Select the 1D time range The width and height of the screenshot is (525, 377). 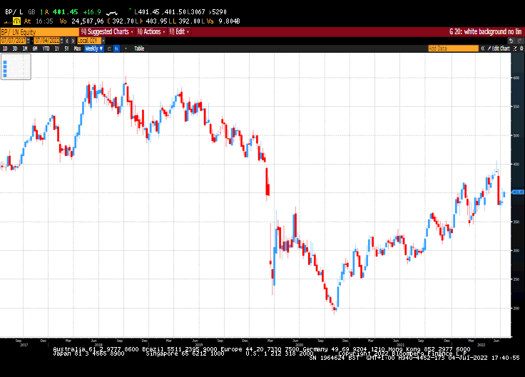click(x=5, y=48)
